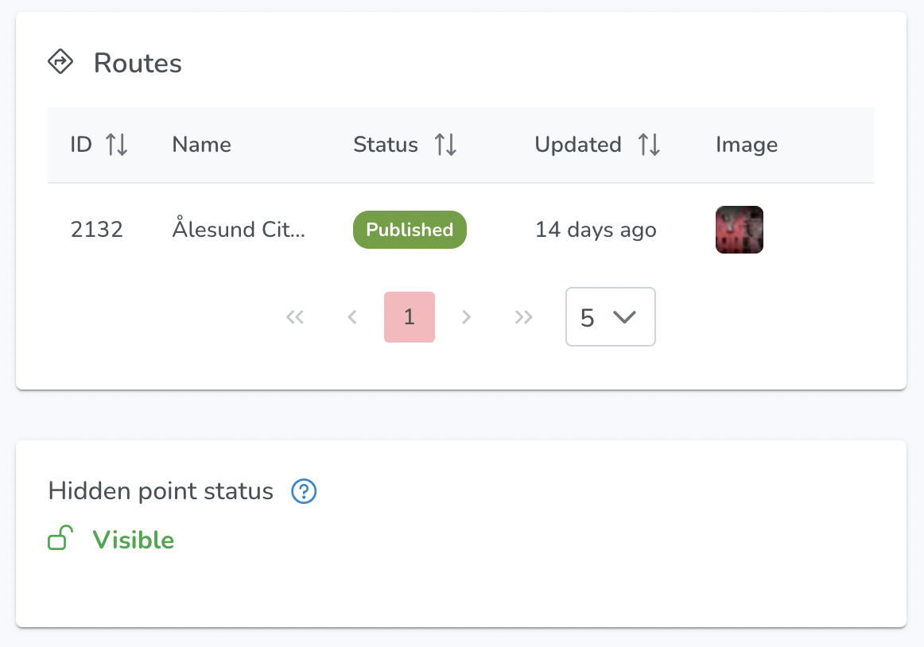Sort routes by ID column arrows
The image size is (924, 647).
click(x=117, y=145)
